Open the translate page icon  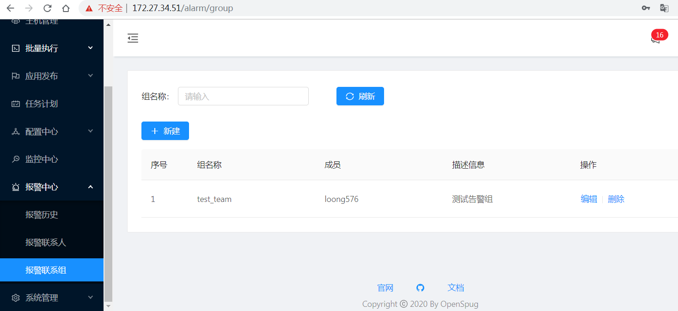click(x=664, y=8)
